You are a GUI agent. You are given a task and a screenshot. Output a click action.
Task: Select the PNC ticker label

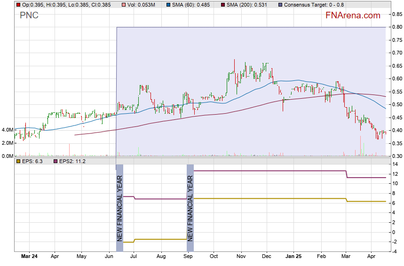point(29,16)
